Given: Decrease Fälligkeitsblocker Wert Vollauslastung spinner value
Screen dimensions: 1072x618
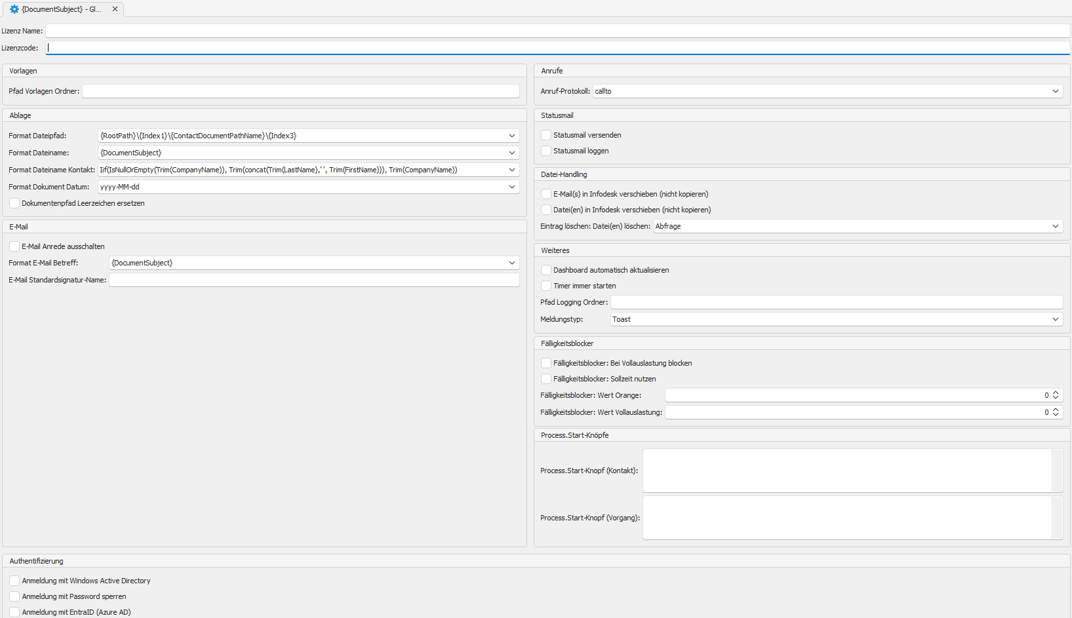Looking at the screenshot, I should coord(1056,415).
